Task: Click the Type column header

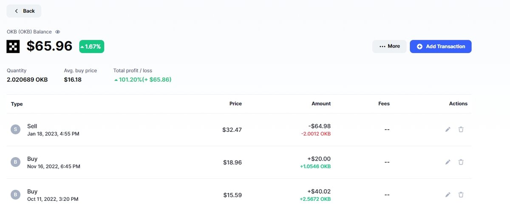Action: (x=17, y=104)
